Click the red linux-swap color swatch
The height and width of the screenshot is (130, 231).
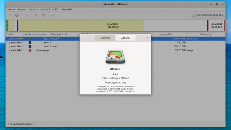pyautogui.click(x=30, y=50)
